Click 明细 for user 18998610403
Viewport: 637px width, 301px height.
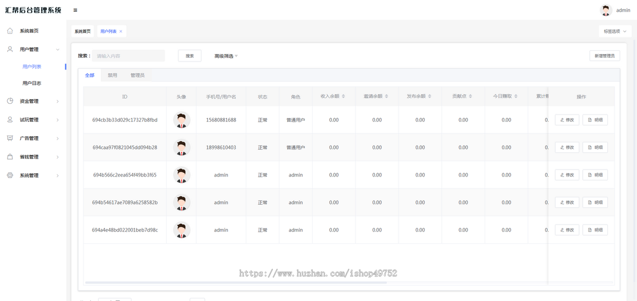coord(595,147)
